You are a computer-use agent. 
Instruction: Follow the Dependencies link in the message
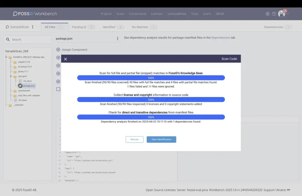[221, 37]
